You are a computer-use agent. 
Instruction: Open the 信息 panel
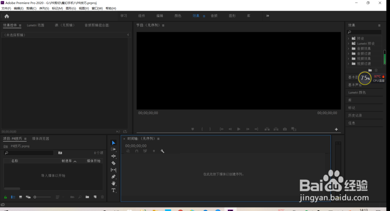click(x=352, y=123)
